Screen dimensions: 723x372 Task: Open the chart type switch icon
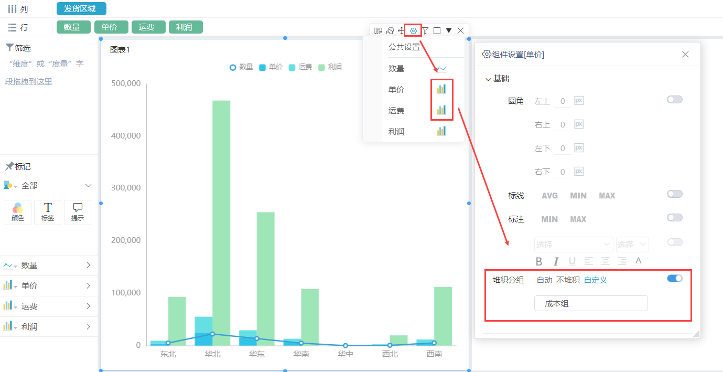390,30
